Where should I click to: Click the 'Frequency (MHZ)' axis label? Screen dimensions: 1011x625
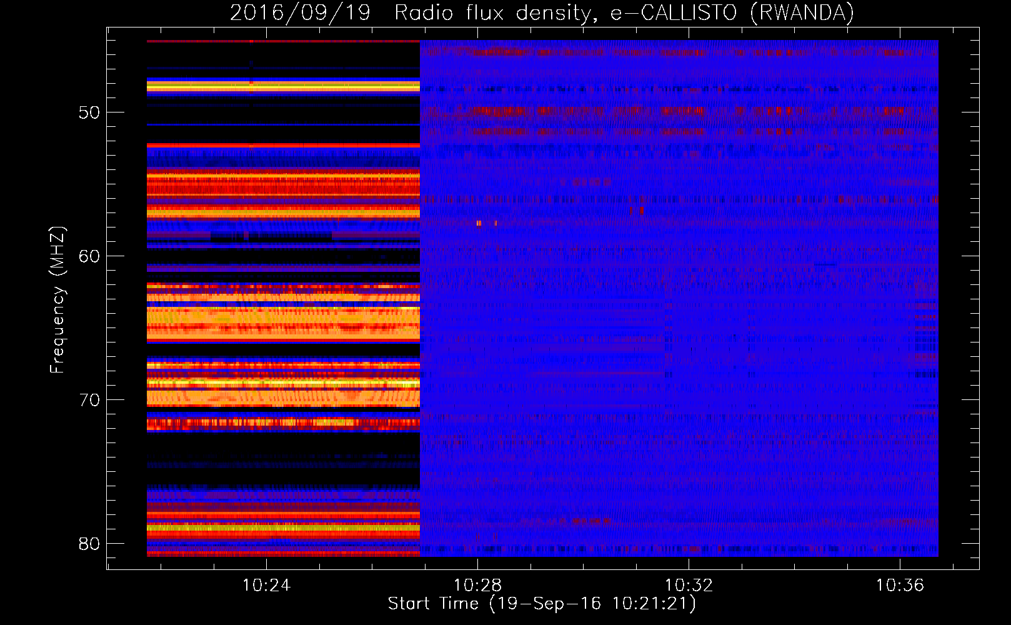point(57,300)
